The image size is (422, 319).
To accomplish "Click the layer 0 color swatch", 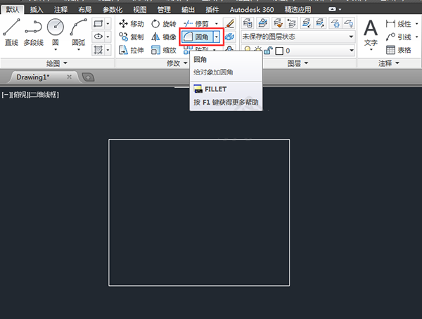I will (x=279, y=51).
